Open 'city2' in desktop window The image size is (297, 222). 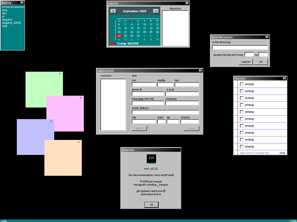click(5, 26)
